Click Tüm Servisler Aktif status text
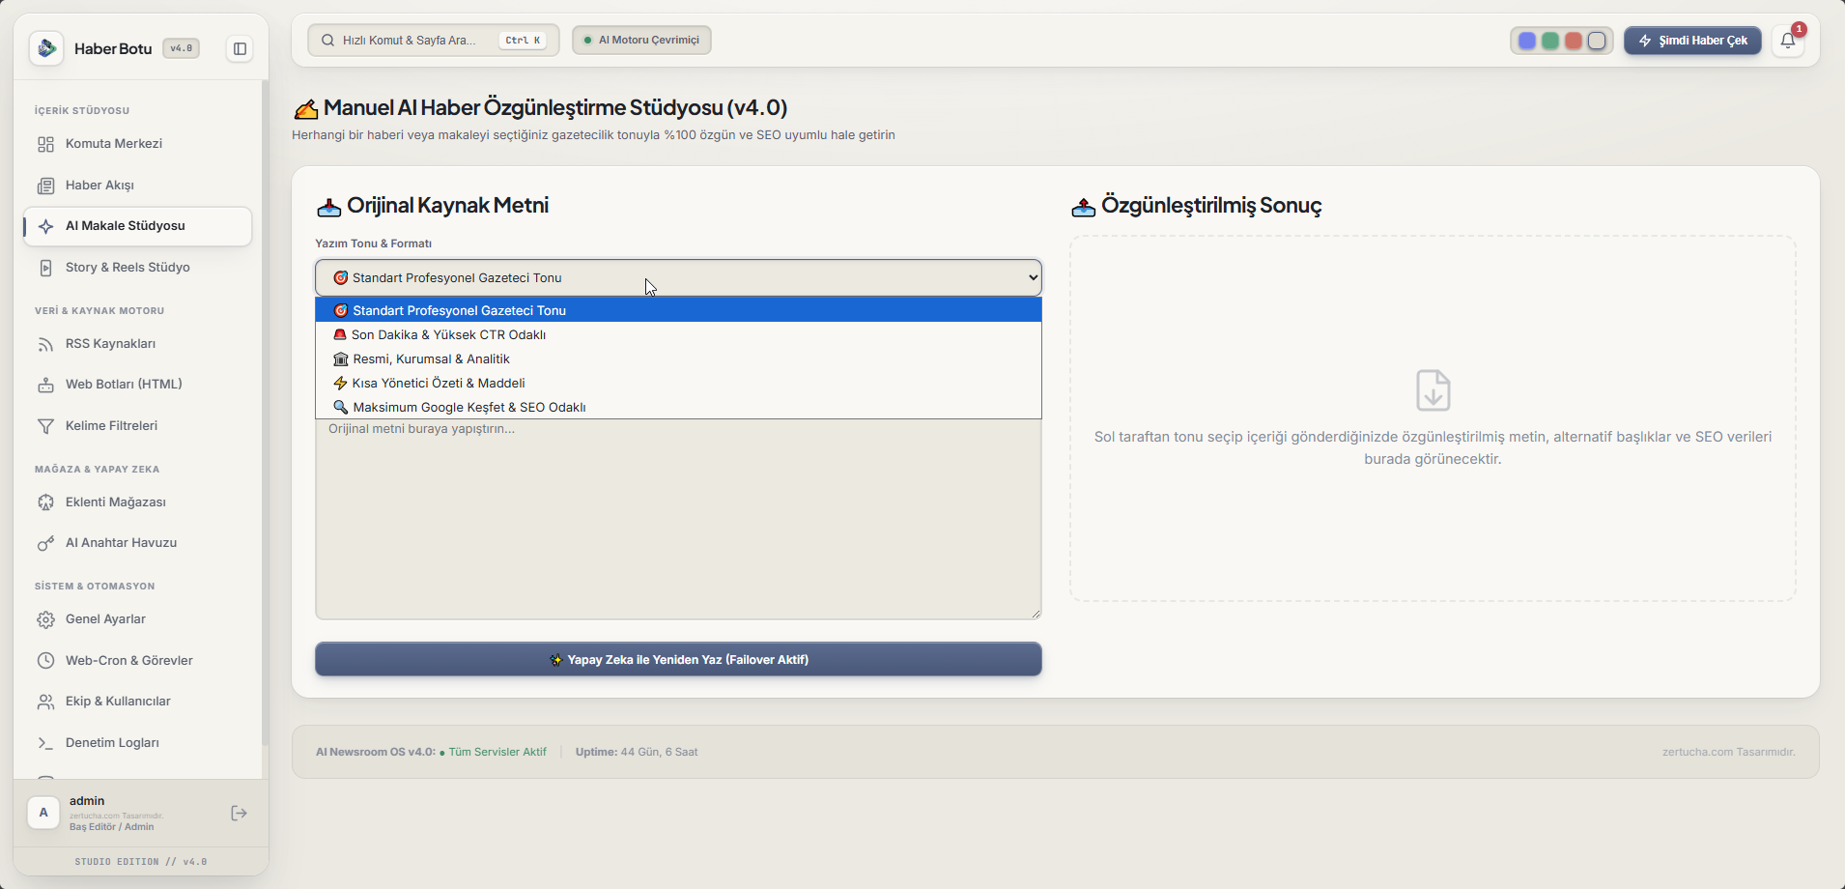 [x=497, y=752]
